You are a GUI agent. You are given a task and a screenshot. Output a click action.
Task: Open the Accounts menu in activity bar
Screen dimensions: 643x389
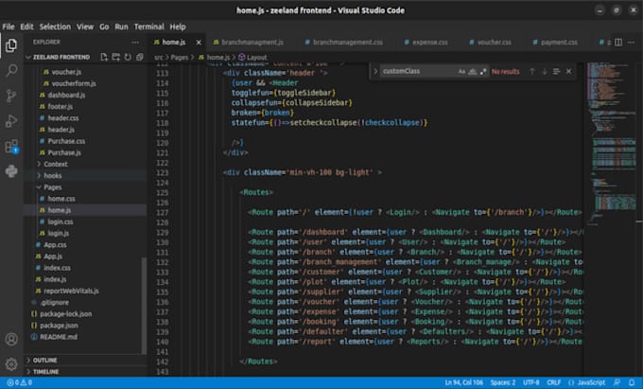tap(11, 340)
